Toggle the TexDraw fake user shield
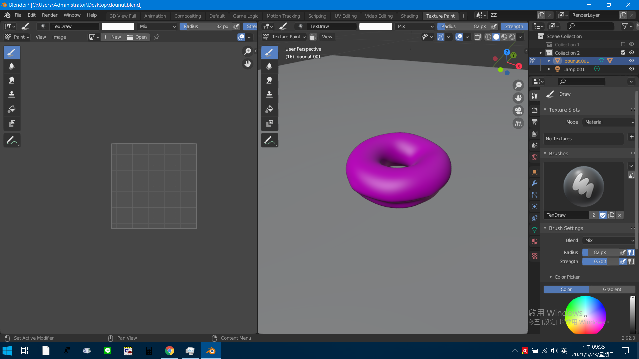The height and width of the screenshot is (359, 639). (x=603, y=215)
